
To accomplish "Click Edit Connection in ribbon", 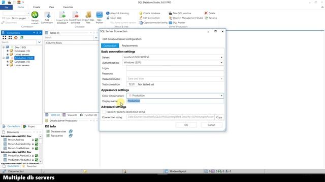I will (x=149, y=18).
